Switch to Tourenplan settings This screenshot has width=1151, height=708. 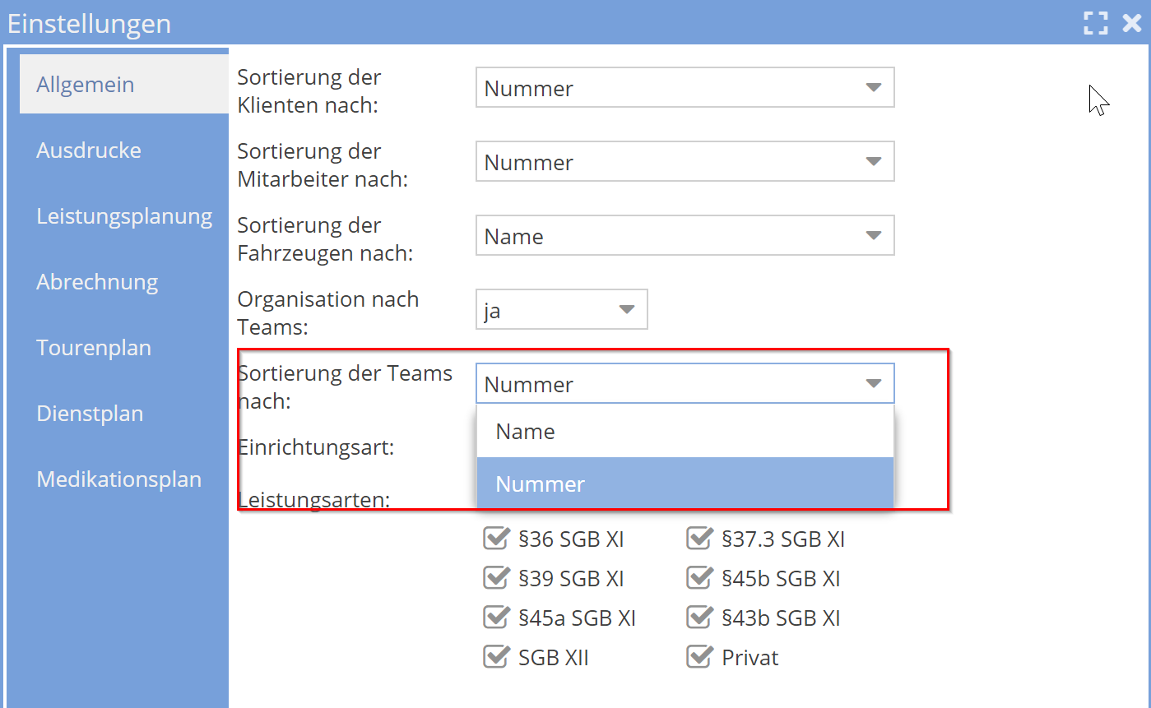pos(94,347)
